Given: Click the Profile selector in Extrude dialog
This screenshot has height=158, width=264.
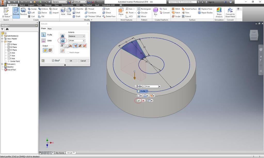Looking at the screenshot, I should 43,35.
